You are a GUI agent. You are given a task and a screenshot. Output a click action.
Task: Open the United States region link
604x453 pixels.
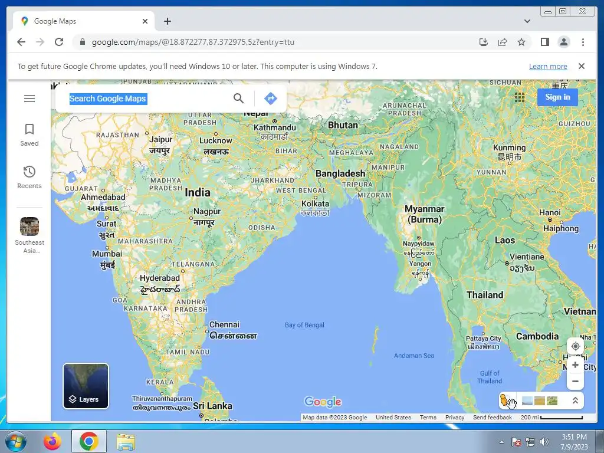coord(393,417)
